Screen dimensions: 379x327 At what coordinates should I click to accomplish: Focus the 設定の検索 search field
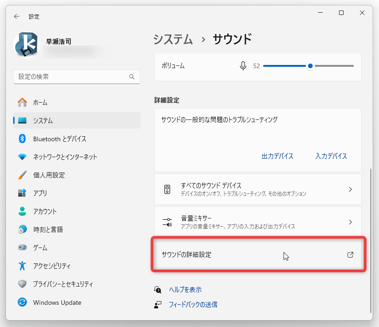[77, 77]
